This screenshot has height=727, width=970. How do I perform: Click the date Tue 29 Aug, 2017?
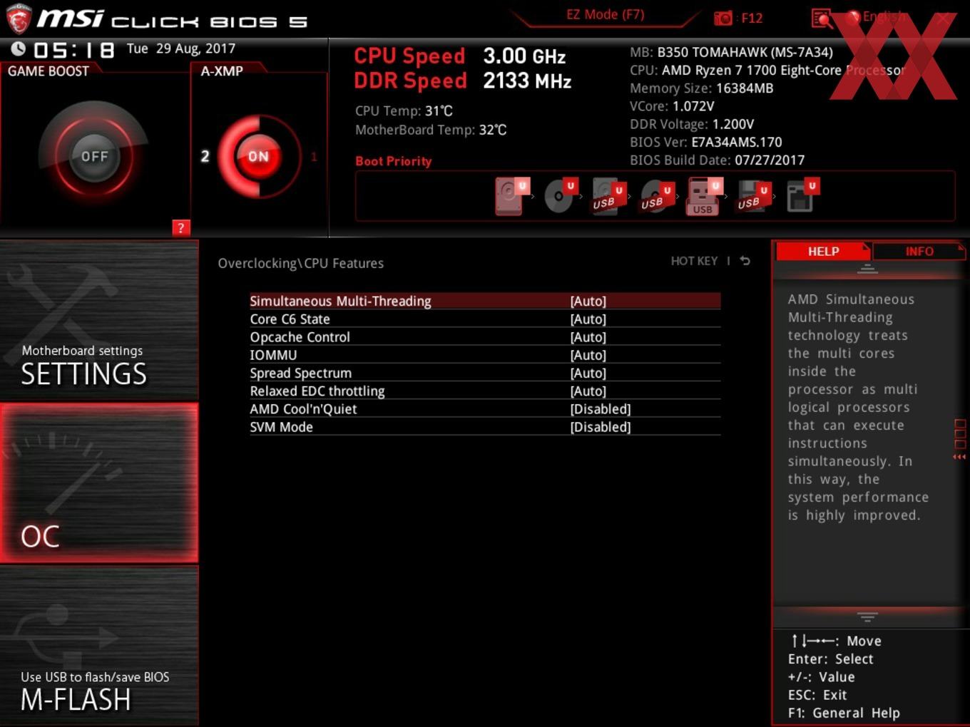(181, 48)
